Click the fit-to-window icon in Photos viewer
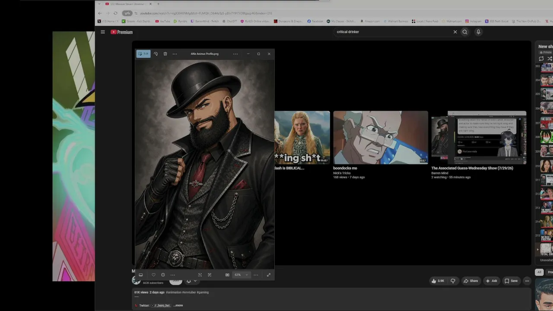Viewport: 553px width, 311px height. tap(200, 275)
